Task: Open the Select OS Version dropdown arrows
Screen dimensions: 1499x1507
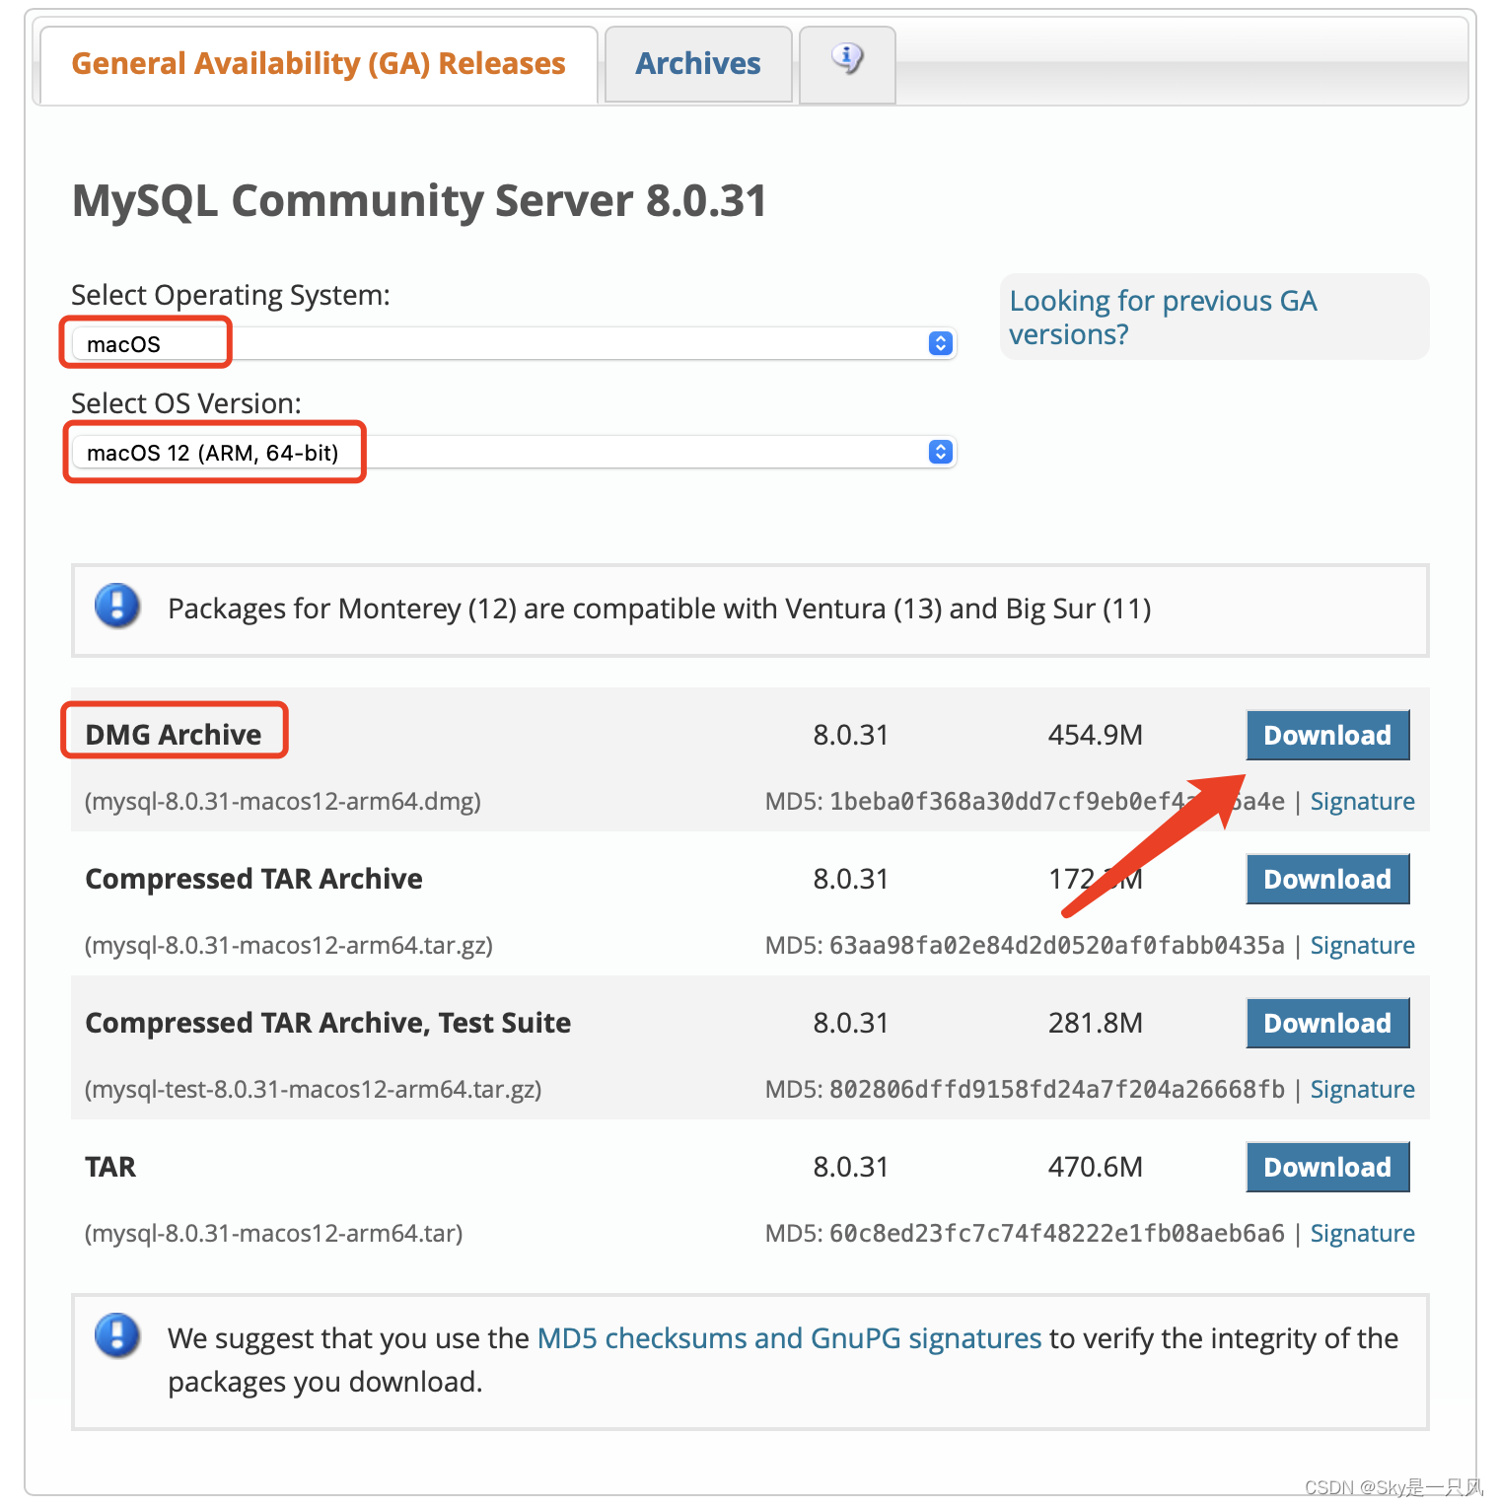Action: (x=941, y=452)
